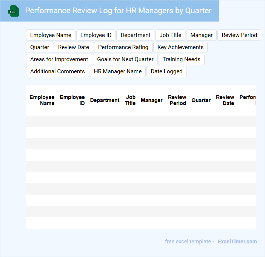Click the Review Date column header in table
Screen dimensions: 265x257
pyautogui.click(x=225, y=100)
